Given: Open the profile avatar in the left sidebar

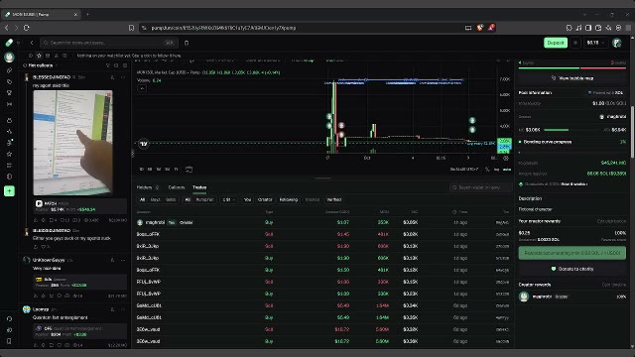Looking at the screenshot, I should [9, 58].
